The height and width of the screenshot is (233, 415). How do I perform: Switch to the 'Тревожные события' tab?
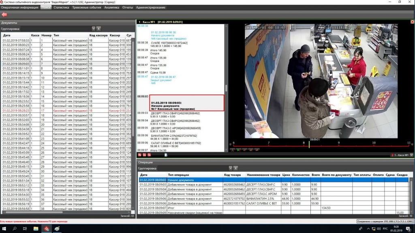(x=87, y=7)
